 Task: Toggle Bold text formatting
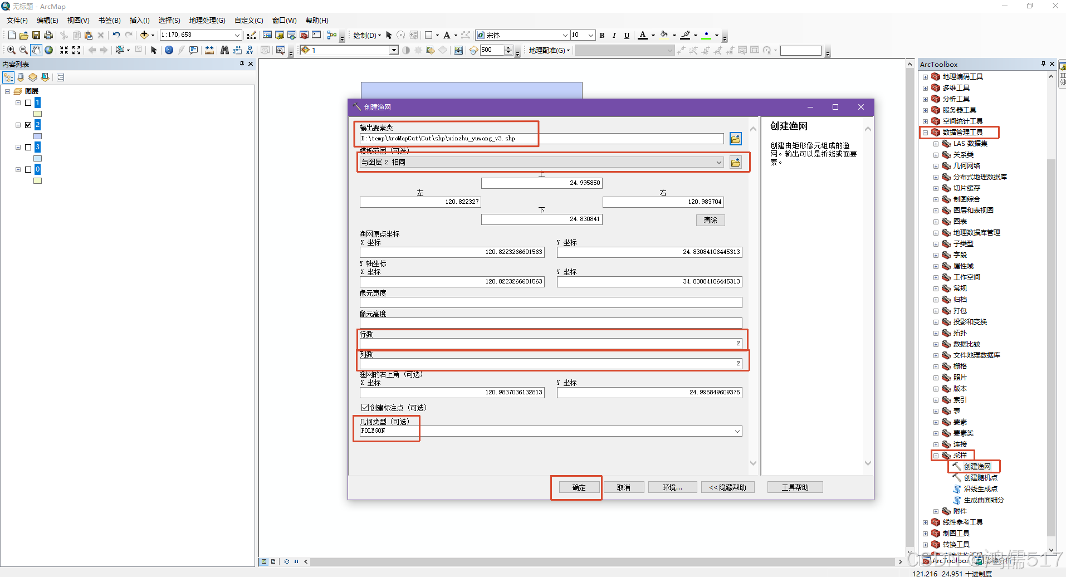click(602, 35)
